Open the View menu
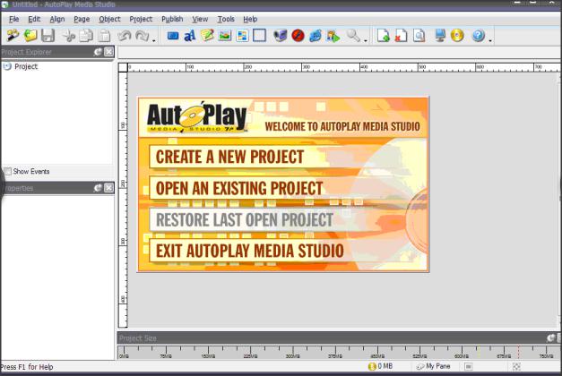562x376 pixels. (200, 19)
